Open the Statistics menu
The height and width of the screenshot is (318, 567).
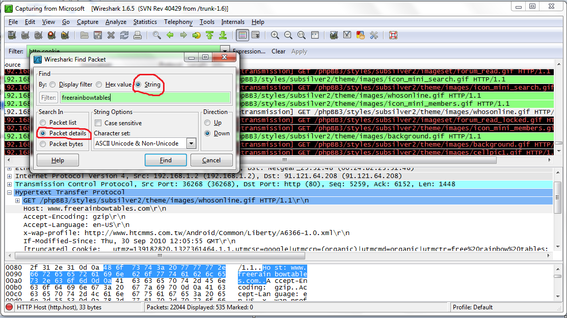[145, 22]
